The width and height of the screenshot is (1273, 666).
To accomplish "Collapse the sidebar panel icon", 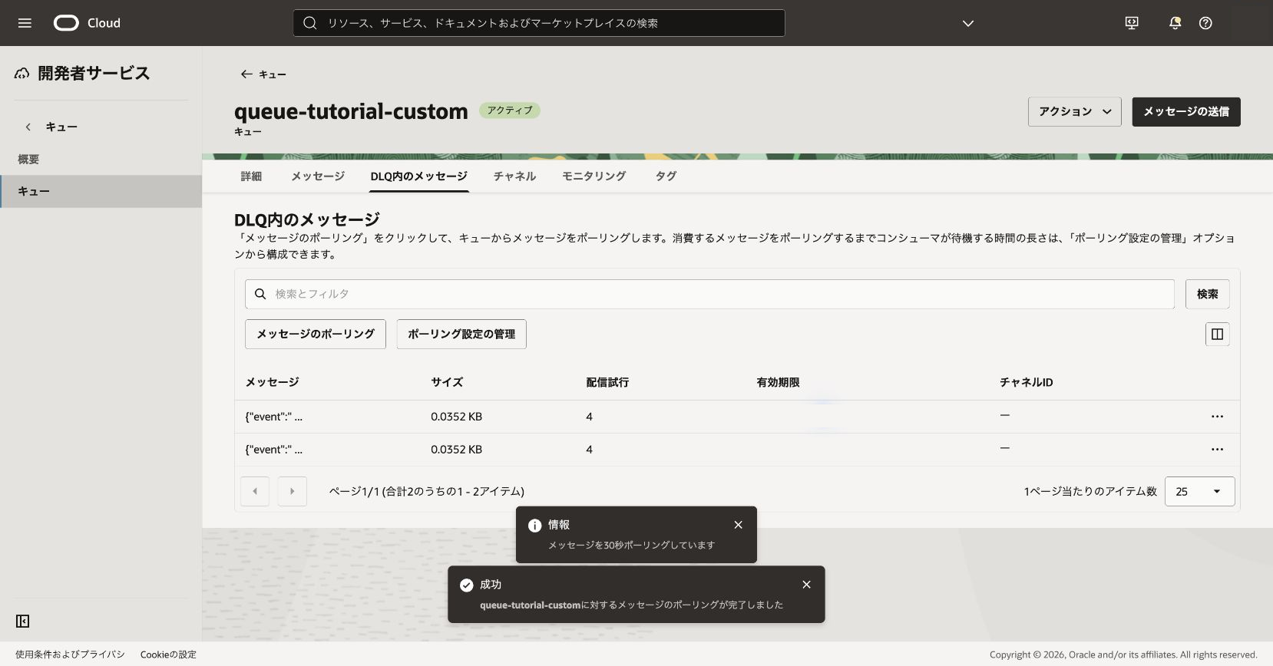I will pos(23,621).
